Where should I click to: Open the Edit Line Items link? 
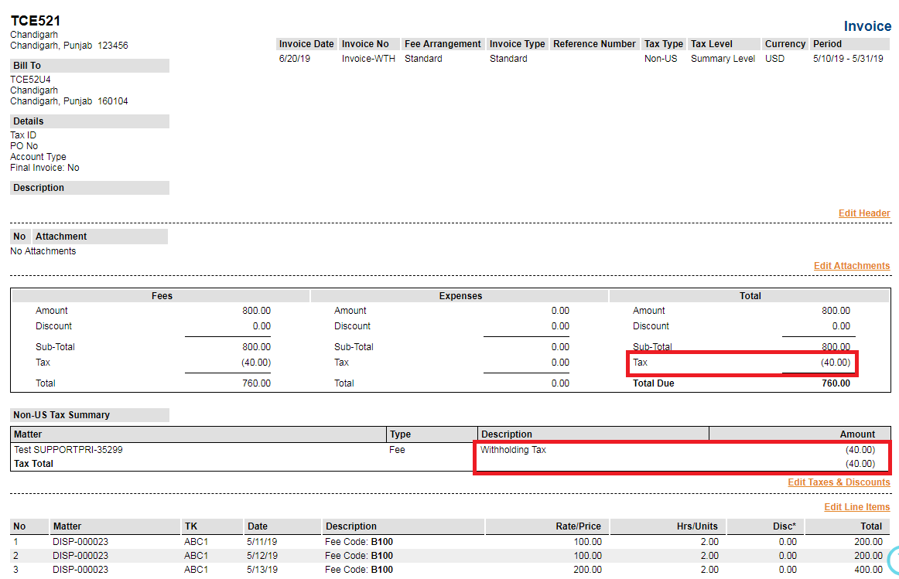pos(857,506)
